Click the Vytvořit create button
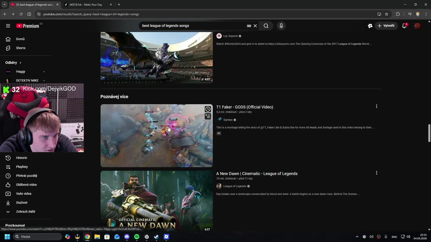 [386, 26]
